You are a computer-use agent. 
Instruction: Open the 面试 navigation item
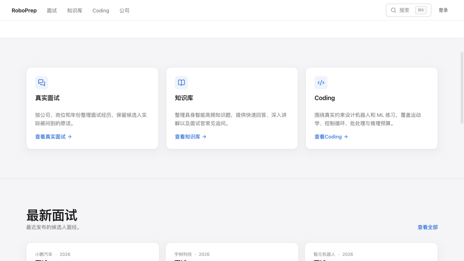point(52,11)
